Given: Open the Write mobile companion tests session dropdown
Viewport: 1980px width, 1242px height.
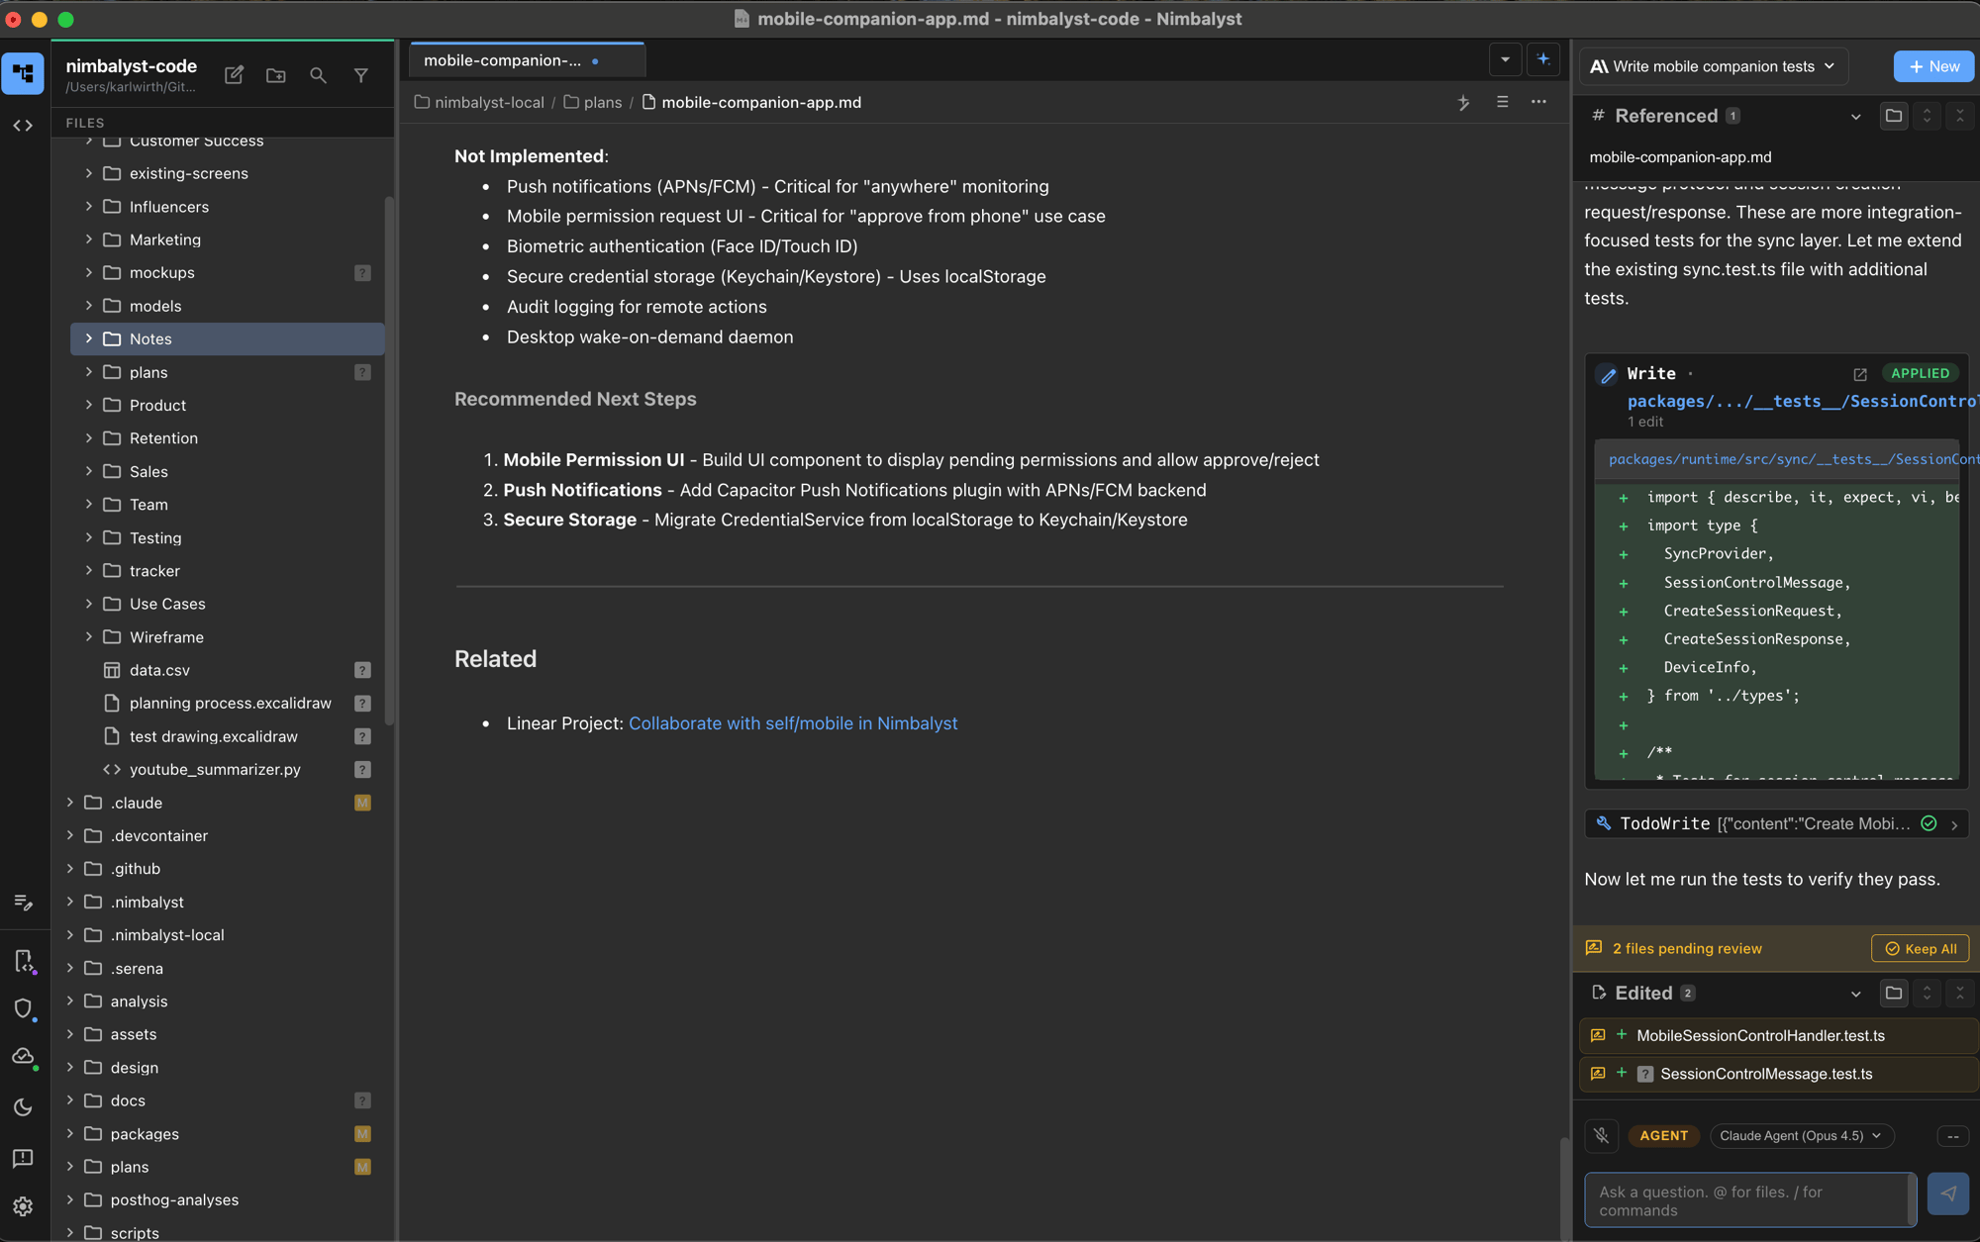Looking at the screenshot, I should (x=1713, y=66).
